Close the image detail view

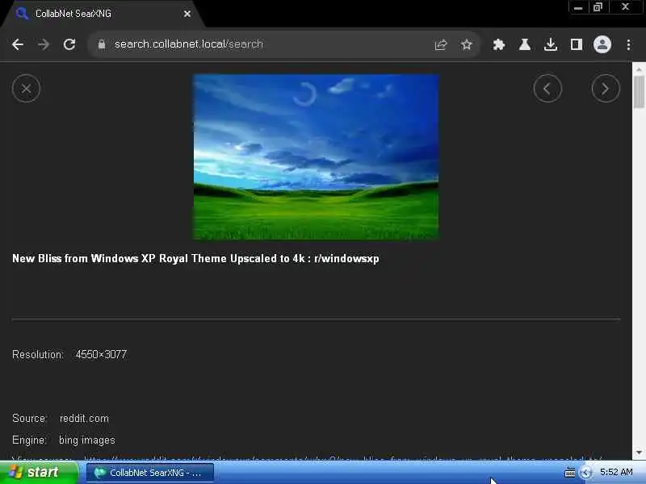point(27,89)
